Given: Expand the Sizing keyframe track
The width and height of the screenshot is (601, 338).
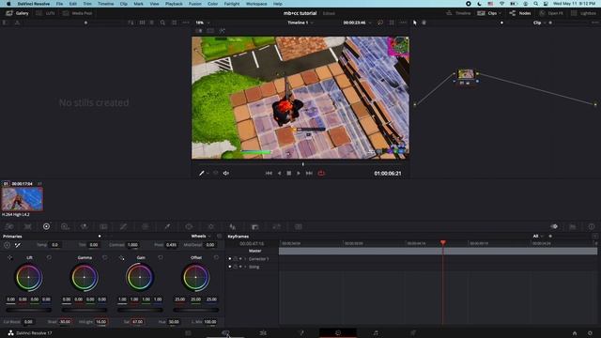Looking at the screenshot, I should point(245,267).
